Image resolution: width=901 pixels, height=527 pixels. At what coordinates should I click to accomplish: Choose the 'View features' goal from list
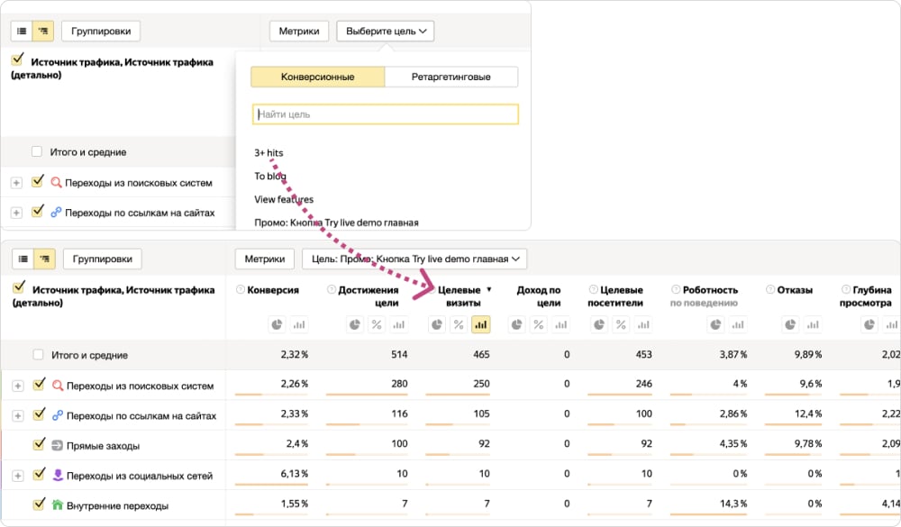click(284, 199)
